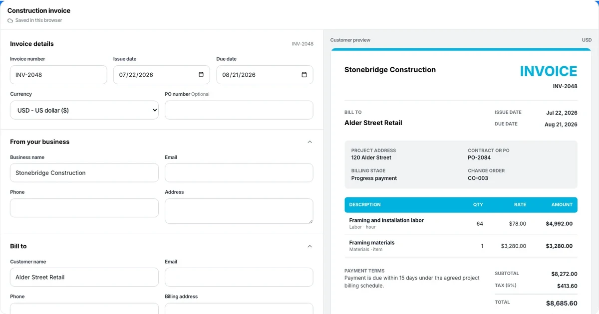Click the AMOUNT column header
Image resolution: width=599 pixels, height=314 pixels.
pos(562,205)
